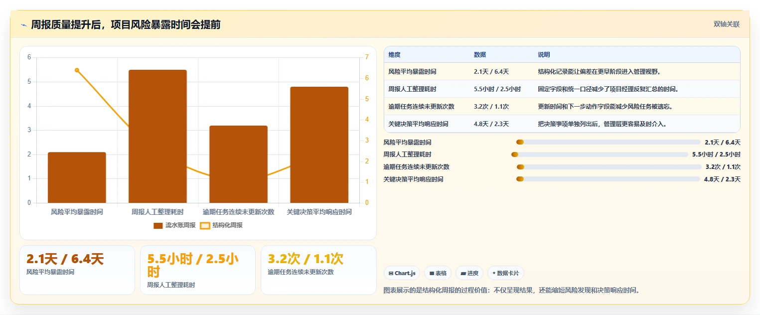This screenshot has width=760, height=315.
Task: Click the x-axis label 风险平均暴露时间
Action: (77, 212)
